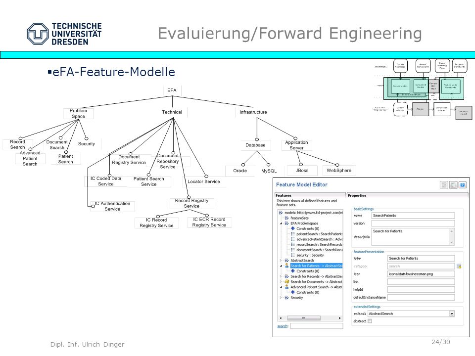Click the Application Server node
The image size is (475, 356).
(296, 145)
